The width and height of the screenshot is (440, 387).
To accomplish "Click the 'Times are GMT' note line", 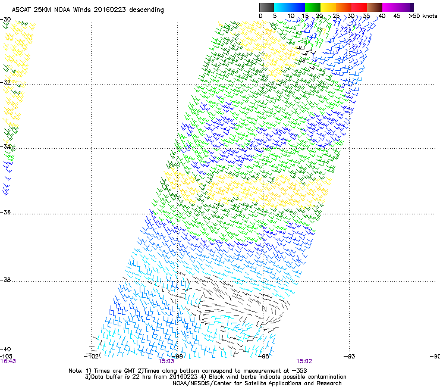I will click(x=188, y=371).
